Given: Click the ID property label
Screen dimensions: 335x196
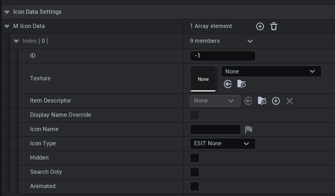Looking at the screenshot, I should pyautogui.click(x=33, y=55).
